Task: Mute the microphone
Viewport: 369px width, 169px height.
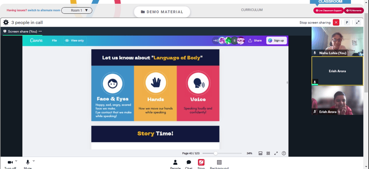Action: click(28, 164)
